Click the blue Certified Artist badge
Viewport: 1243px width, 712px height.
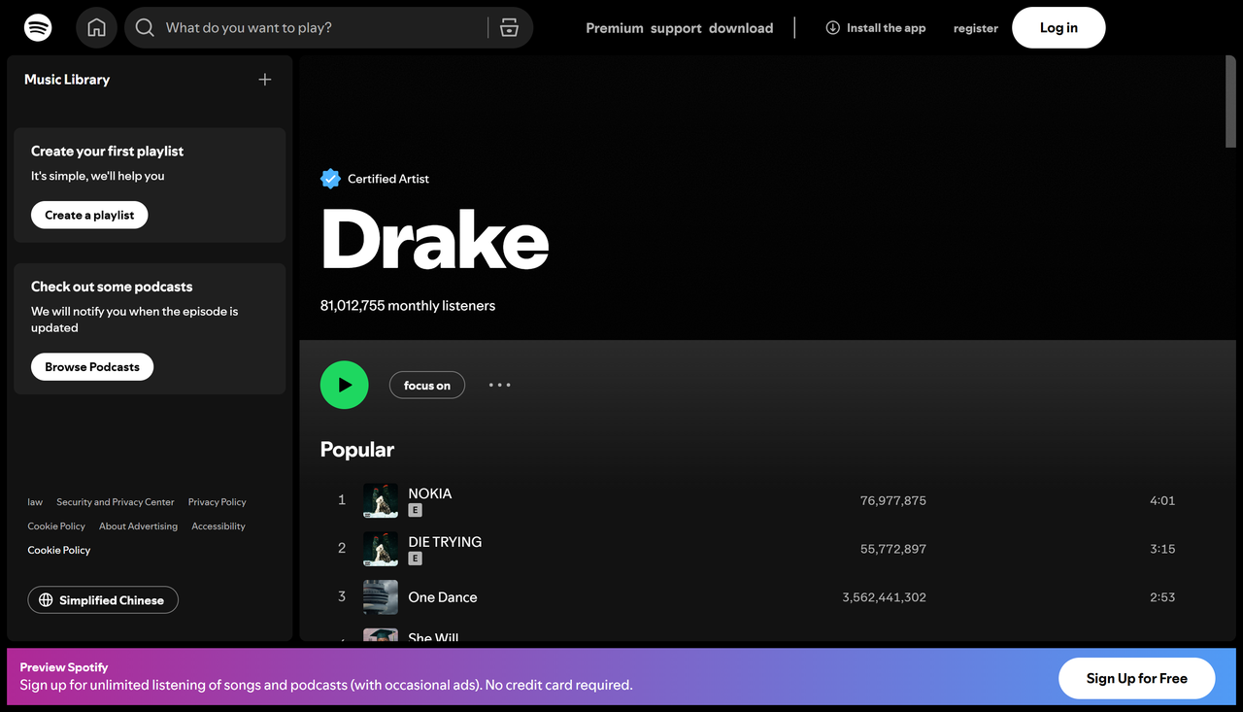(330, 178)
